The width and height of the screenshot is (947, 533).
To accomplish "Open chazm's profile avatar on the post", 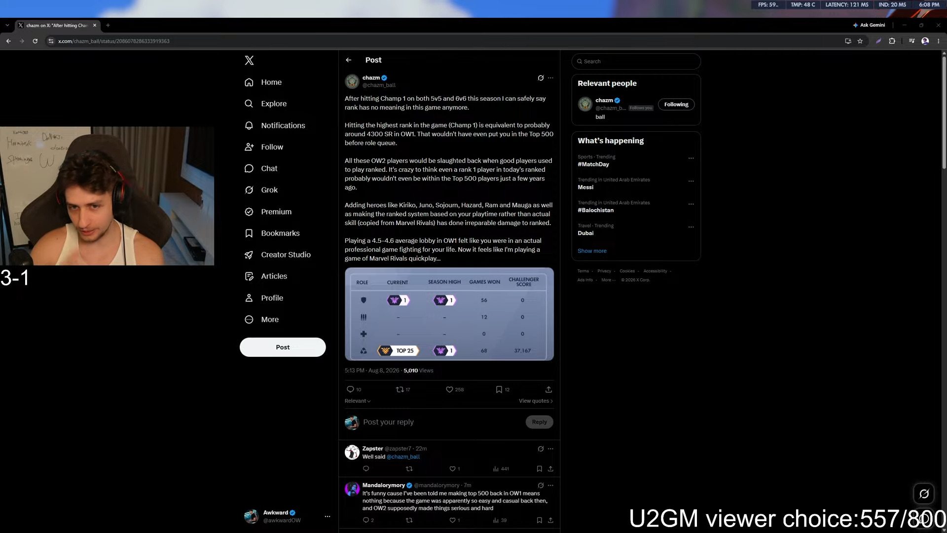I will tap(352, 81).
